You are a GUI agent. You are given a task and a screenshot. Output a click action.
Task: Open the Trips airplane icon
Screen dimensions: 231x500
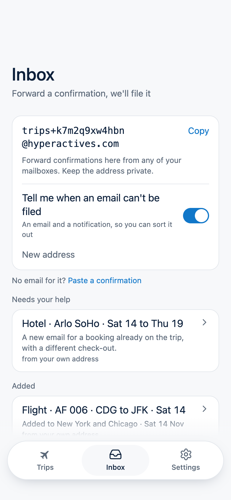[44, 455]
